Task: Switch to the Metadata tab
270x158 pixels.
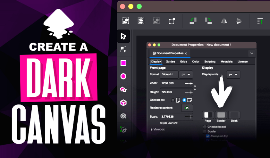Action: [x=226, y=62]
